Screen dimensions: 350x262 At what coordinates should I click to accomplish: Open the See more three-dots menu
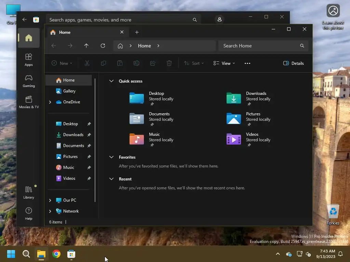coord(247,63)
